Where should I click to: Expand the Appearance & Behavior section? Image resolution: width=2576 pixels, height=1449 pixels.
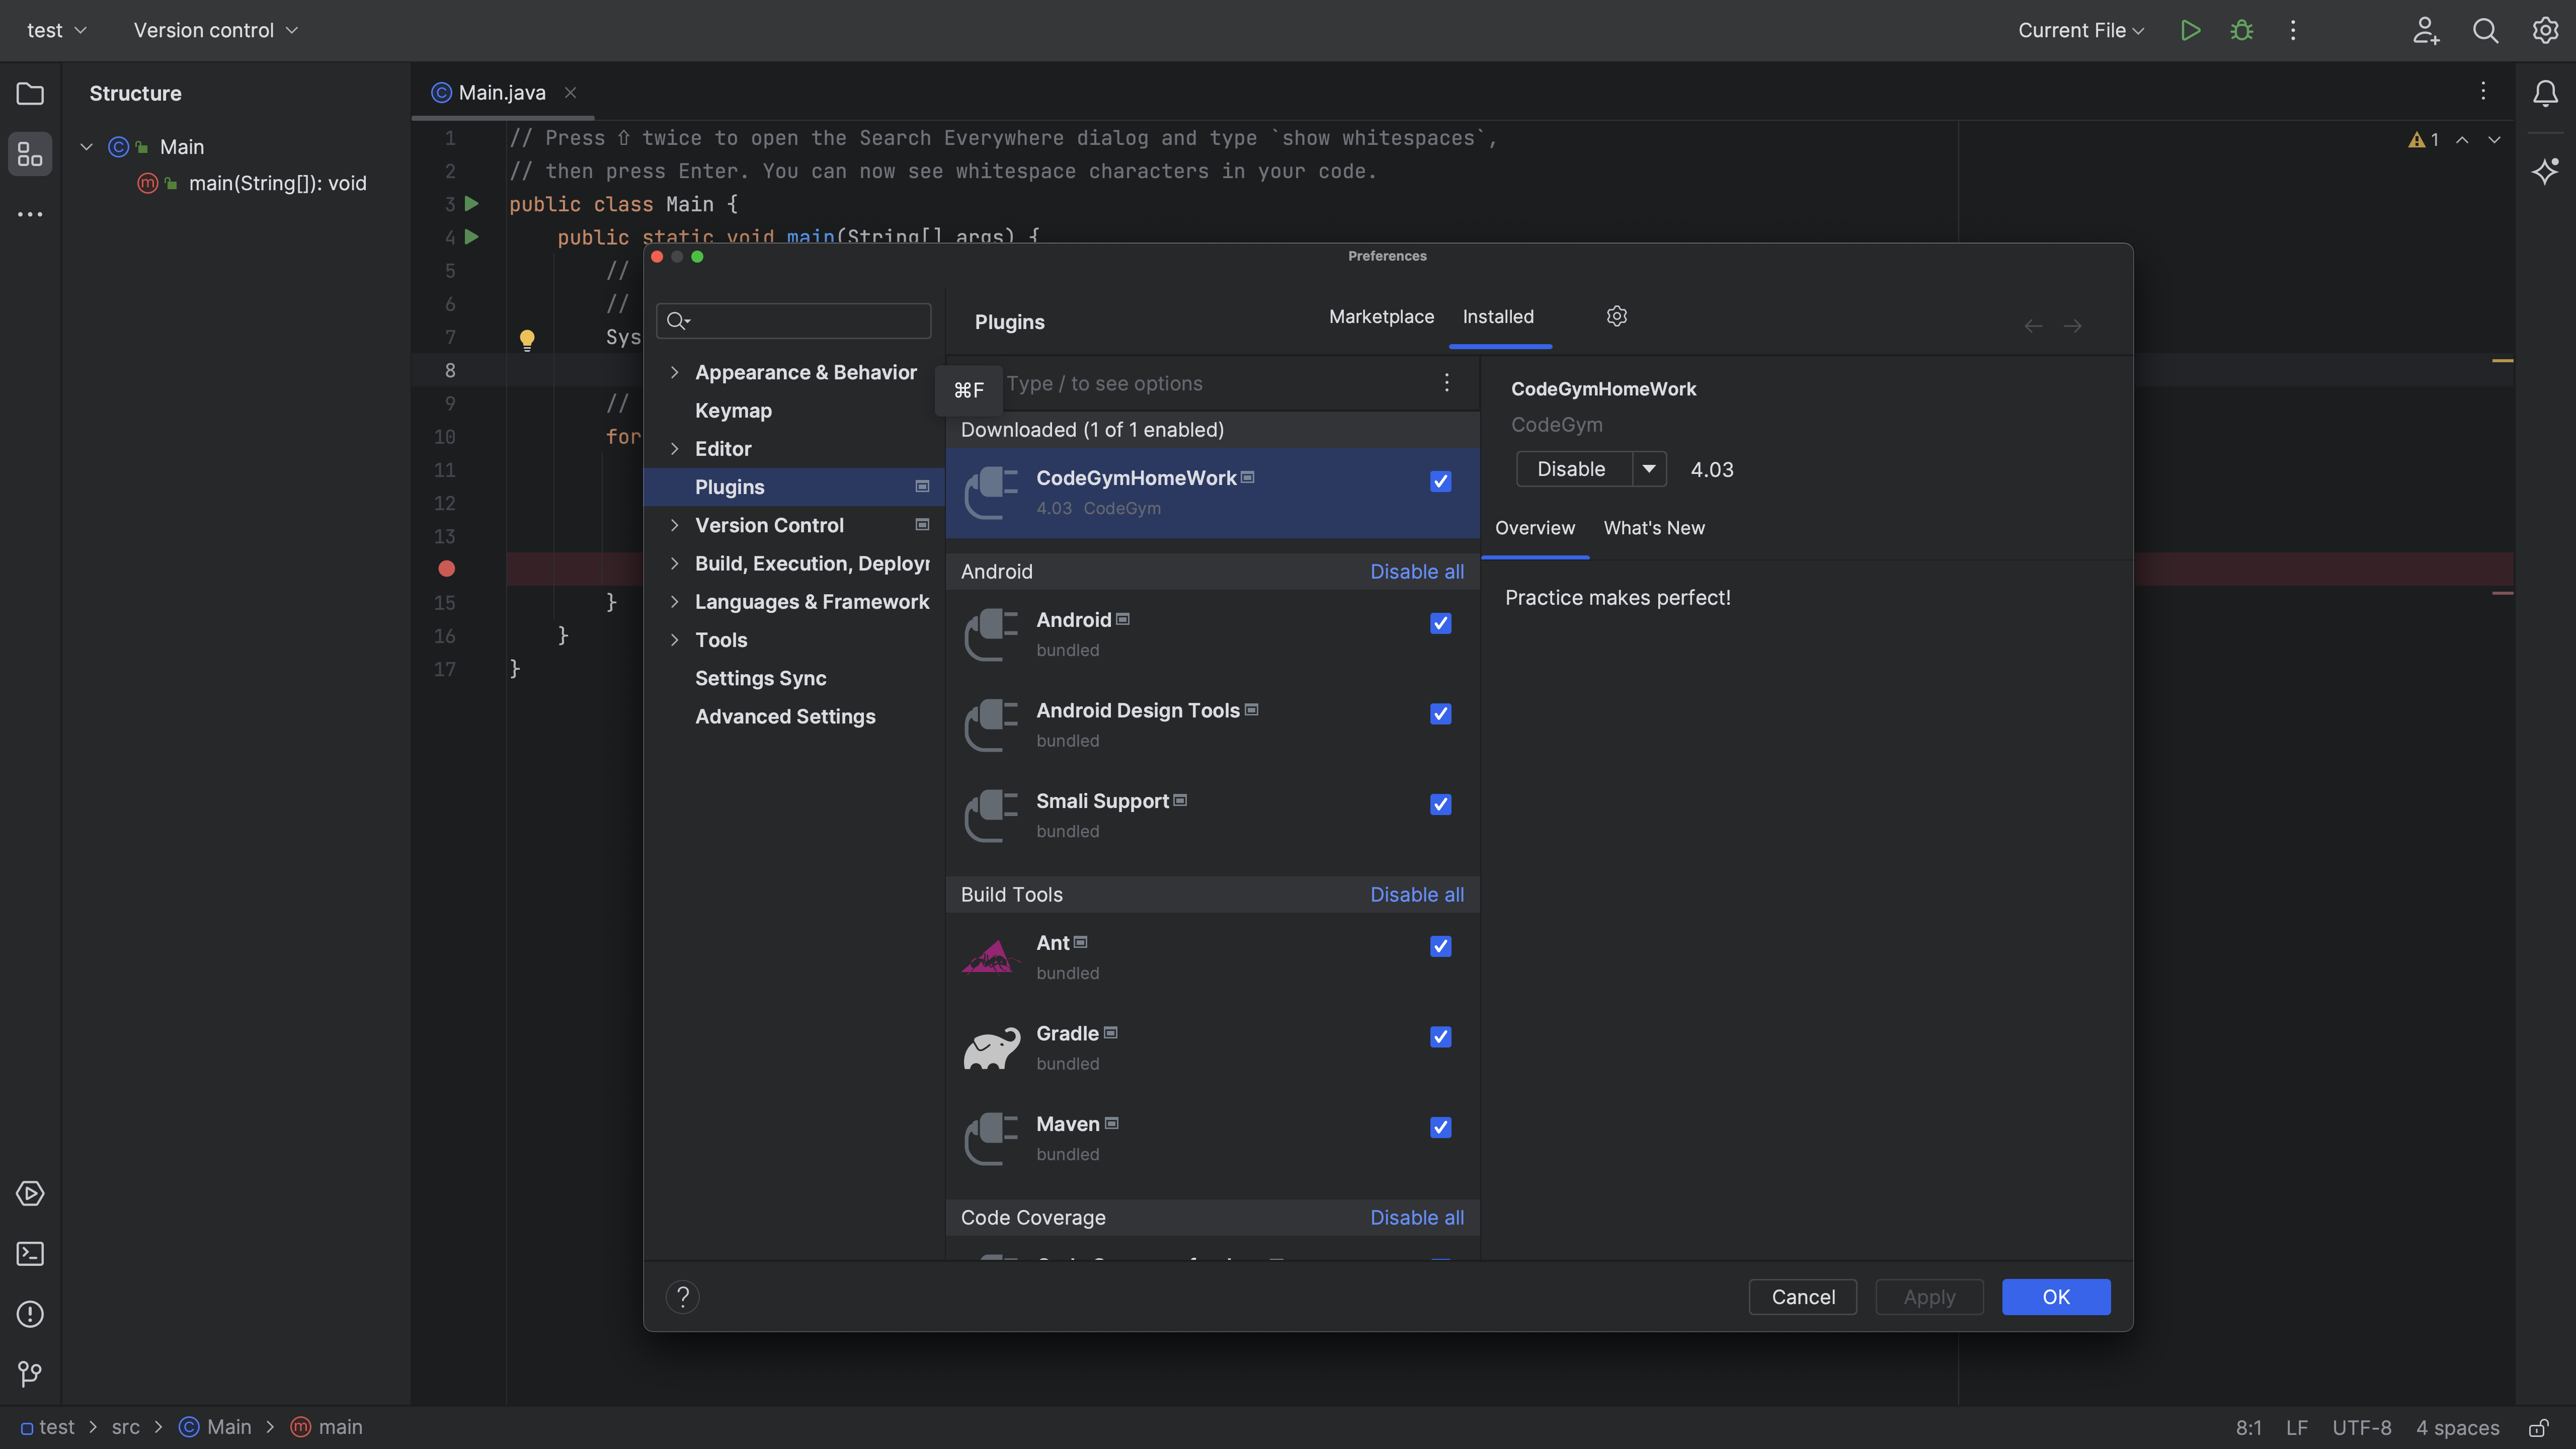675,372
